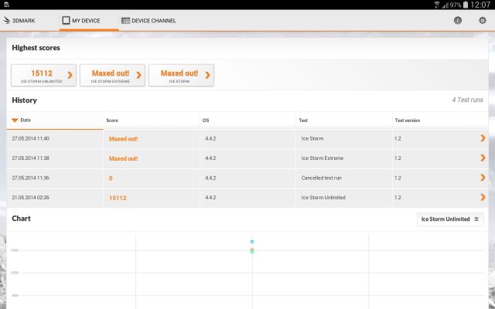Viewport: 495px width, 309px height.
Task: Expand the Ice Storm row details chevron
Action: click(483, 138)
